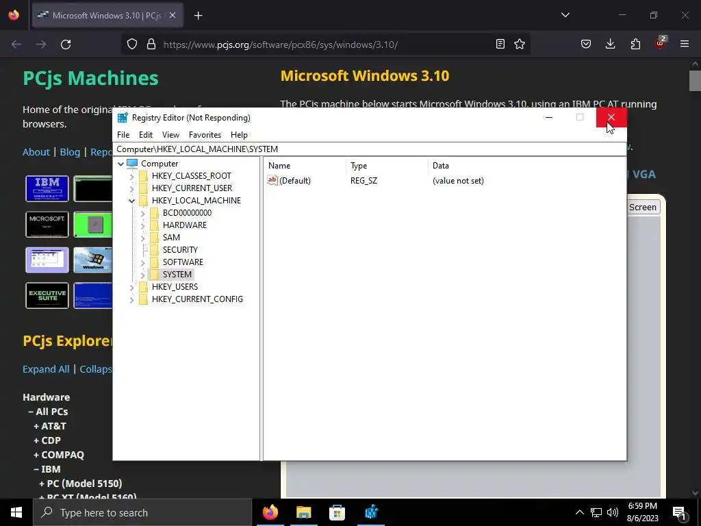Open the Edit menu in Registry Editor
701x526 pixels.
(x=146, y=135)
